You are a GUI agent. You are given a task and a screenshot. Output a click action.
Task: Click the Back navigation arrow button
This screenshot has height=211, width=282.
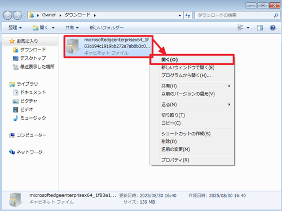8,15
